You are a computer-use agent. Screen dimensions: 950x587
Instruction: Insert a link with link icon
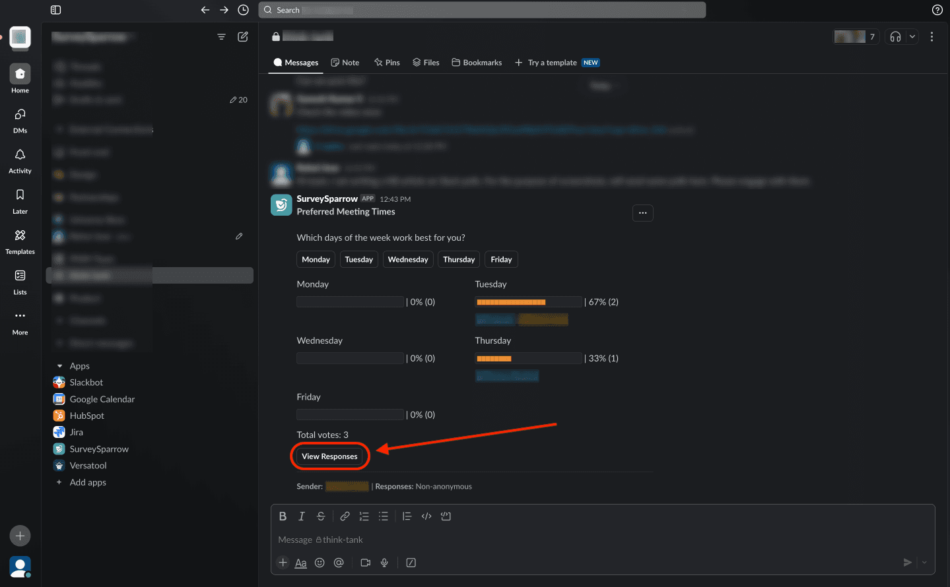tap(345, 516)
